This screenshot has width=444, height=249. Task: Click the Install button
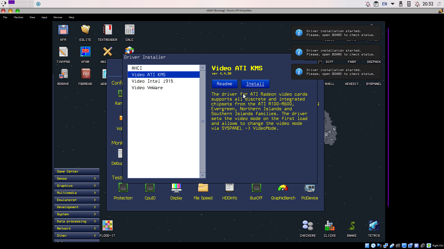pyautogui.click(x=255, y=84)
